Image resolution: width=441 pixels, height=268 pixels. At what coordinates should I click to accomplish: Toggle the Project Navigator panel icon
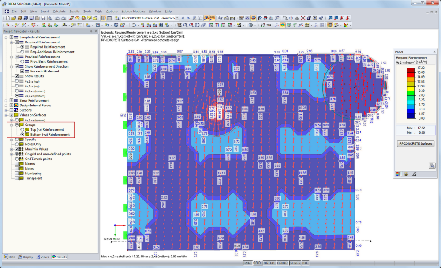[x=103, y=18]
